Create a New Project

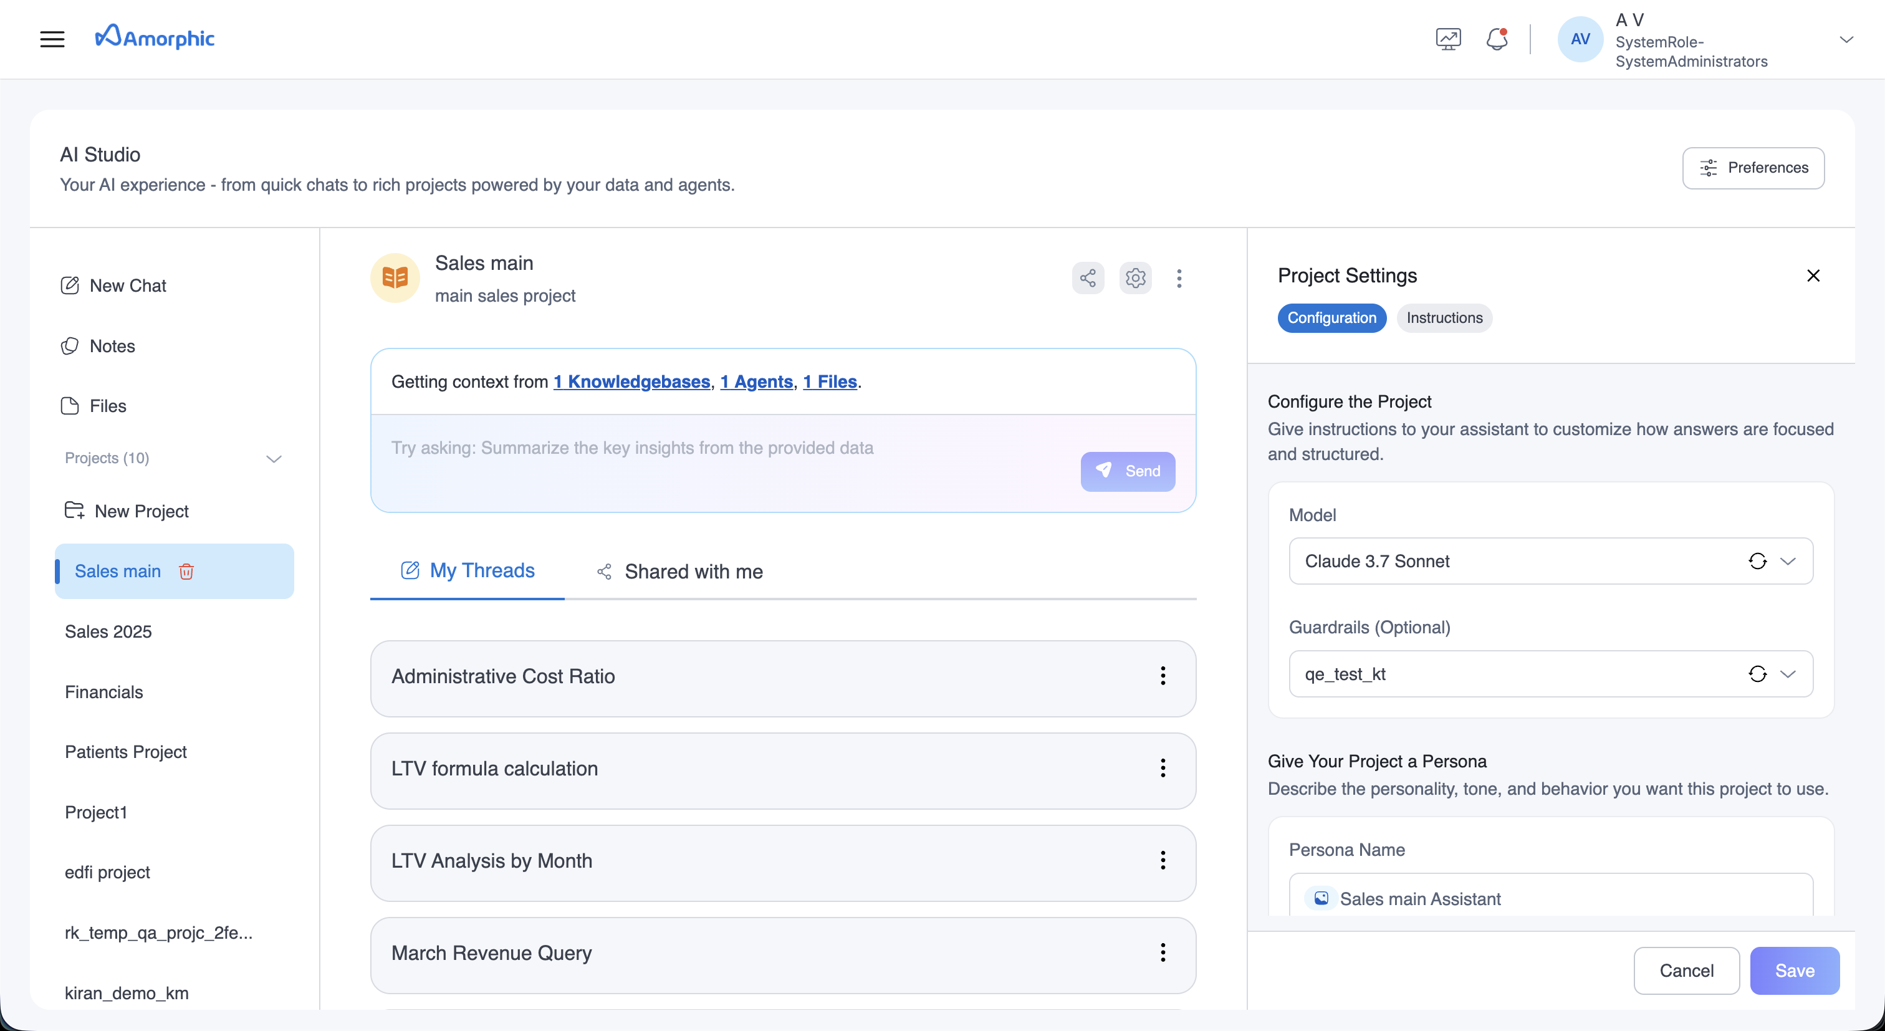(x=141, y=511)
